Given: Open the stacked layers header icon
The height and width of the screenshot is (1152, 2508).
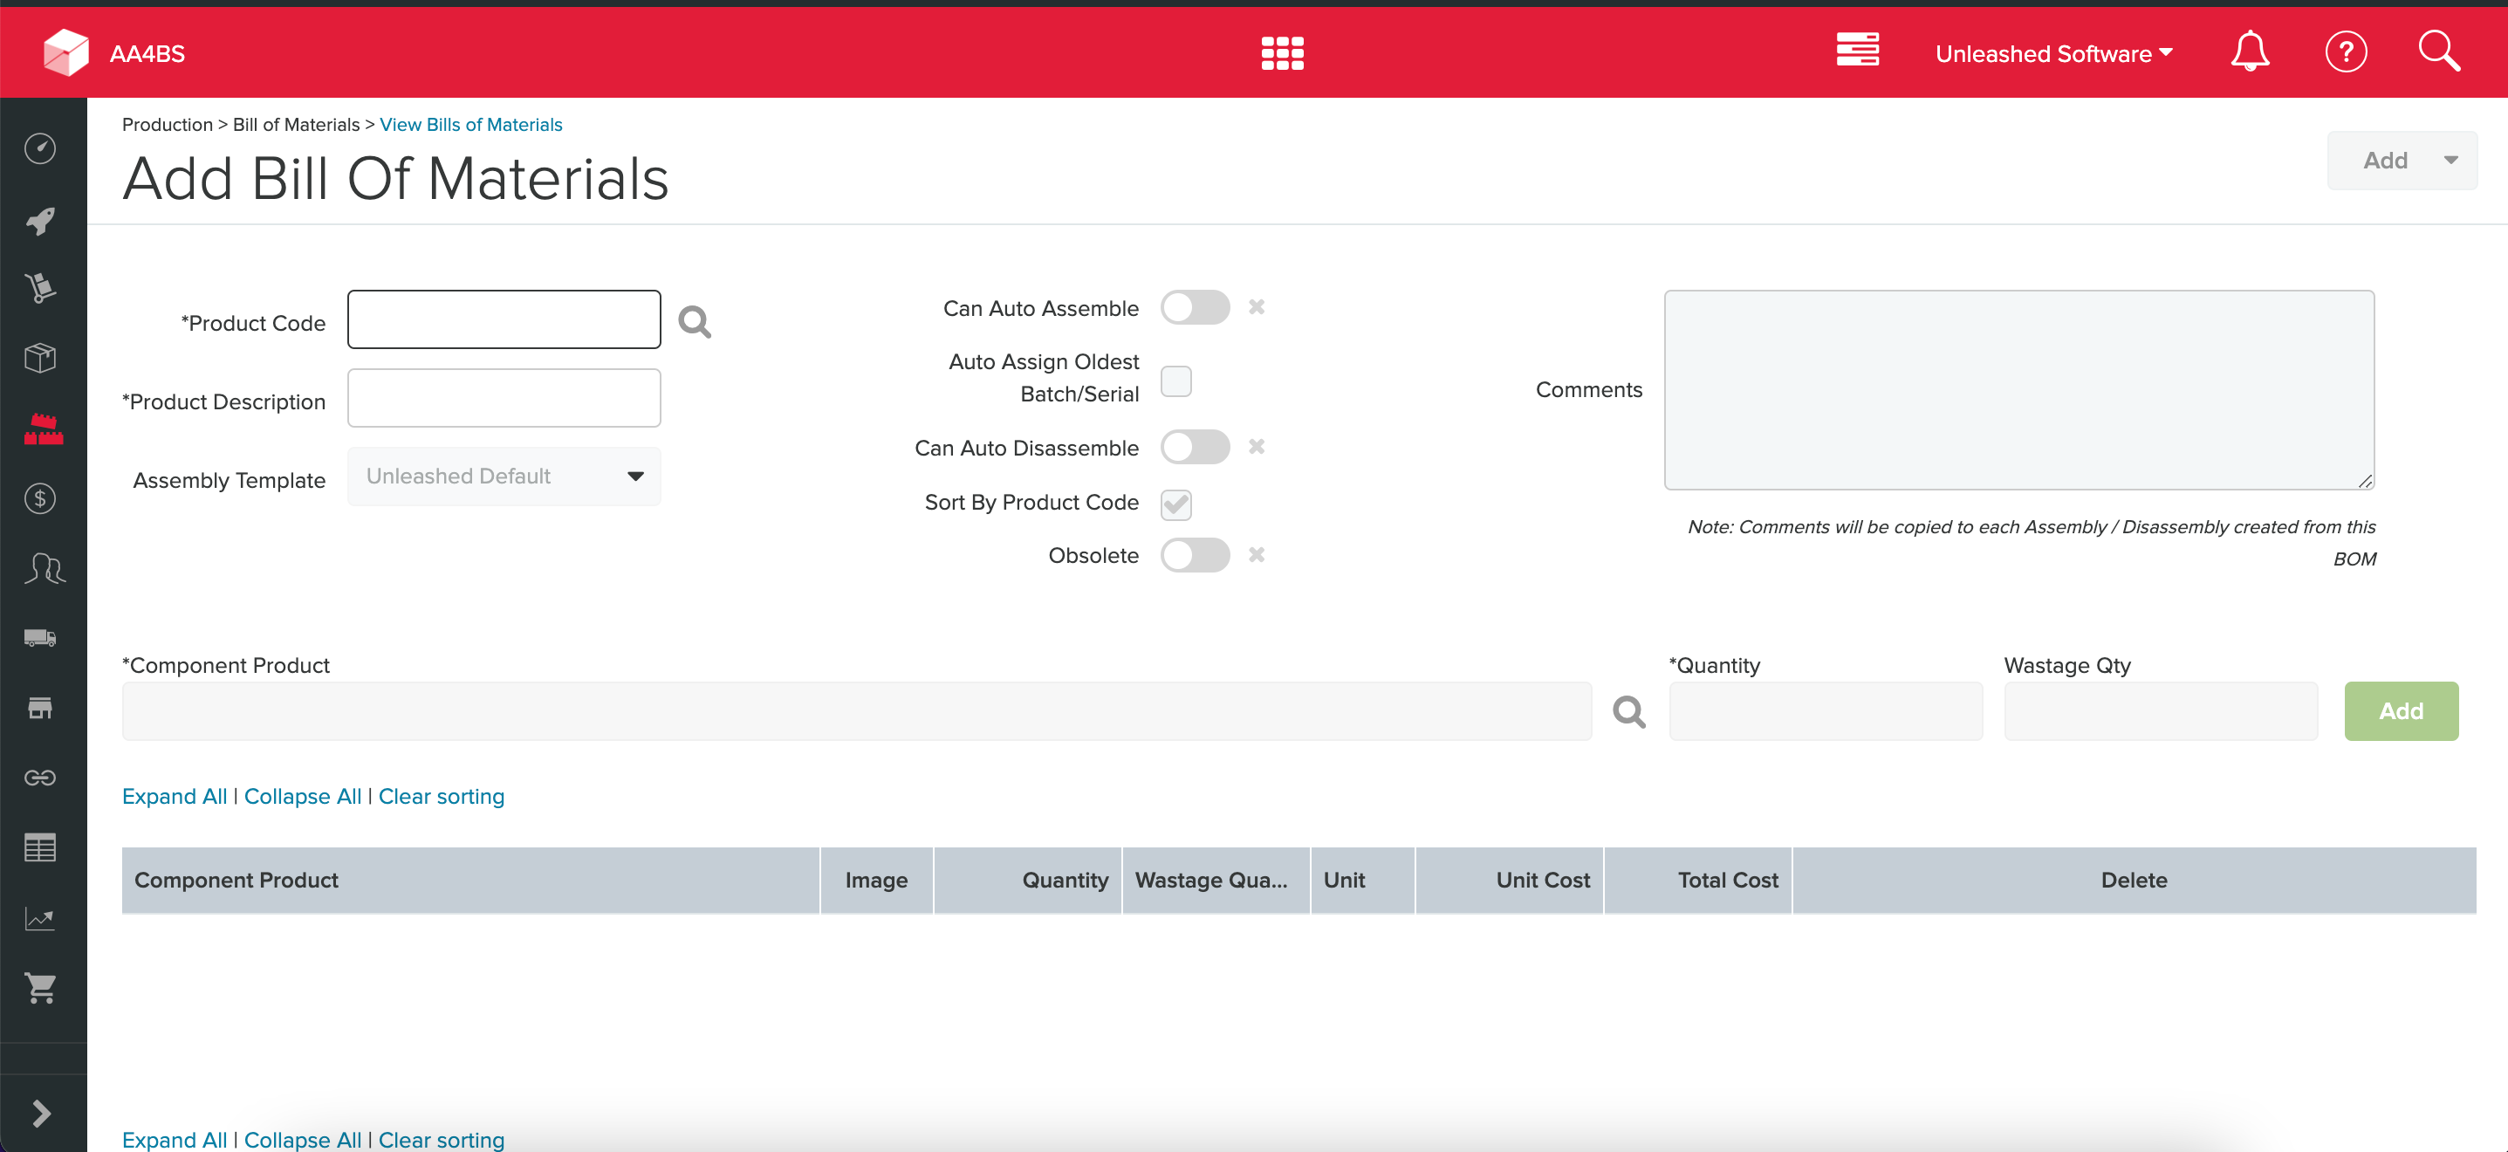Looking at the screenshot, I should (1858, 50).
